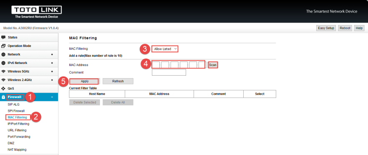The height and width of the screenshot is (155, 368).
Task: Click the QoS diamond icon
Action: [3, 89]
